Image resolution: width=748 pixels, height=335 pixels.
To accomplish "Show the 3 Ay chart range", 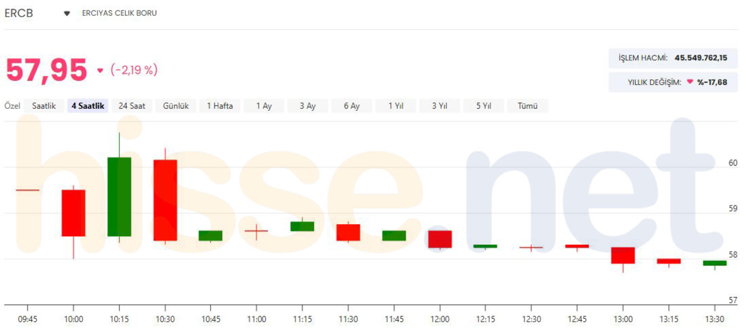I will (307, 106).
